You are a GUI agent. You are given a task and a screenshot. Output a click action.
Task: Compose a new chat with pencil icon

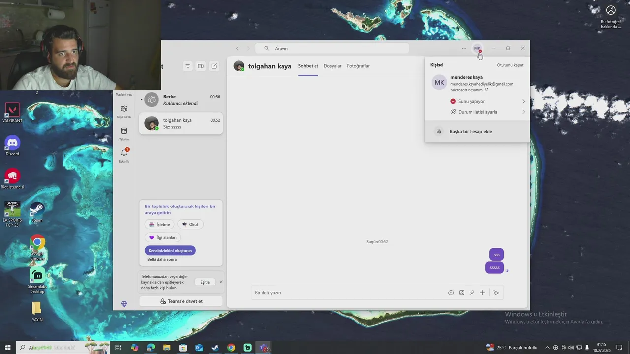(x=214, y=66)
